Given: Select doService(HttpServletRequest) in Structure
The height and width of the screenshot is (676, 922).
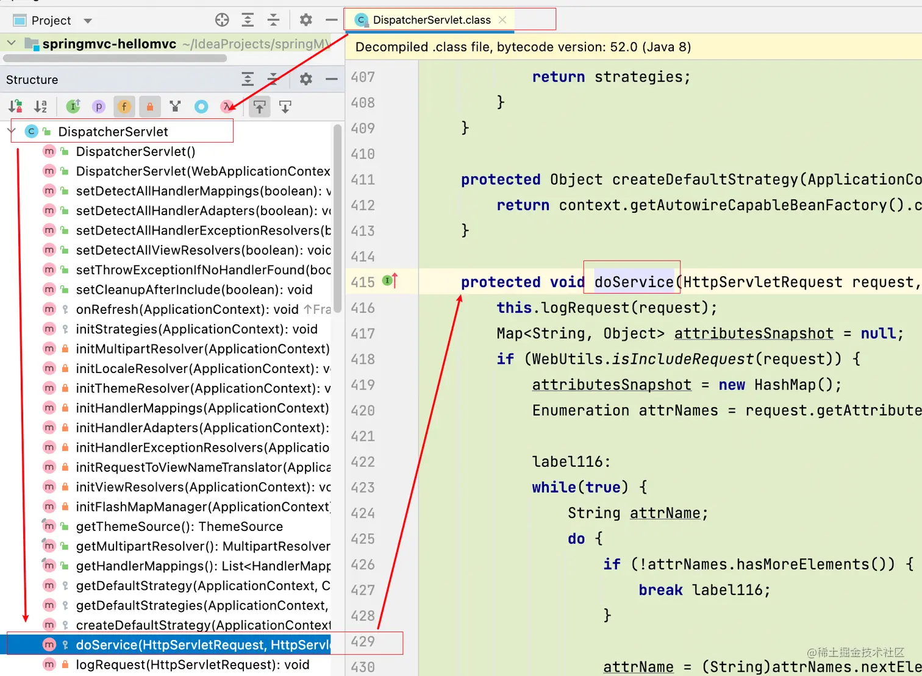Looking at the screenshot, I should click(203, 645).
